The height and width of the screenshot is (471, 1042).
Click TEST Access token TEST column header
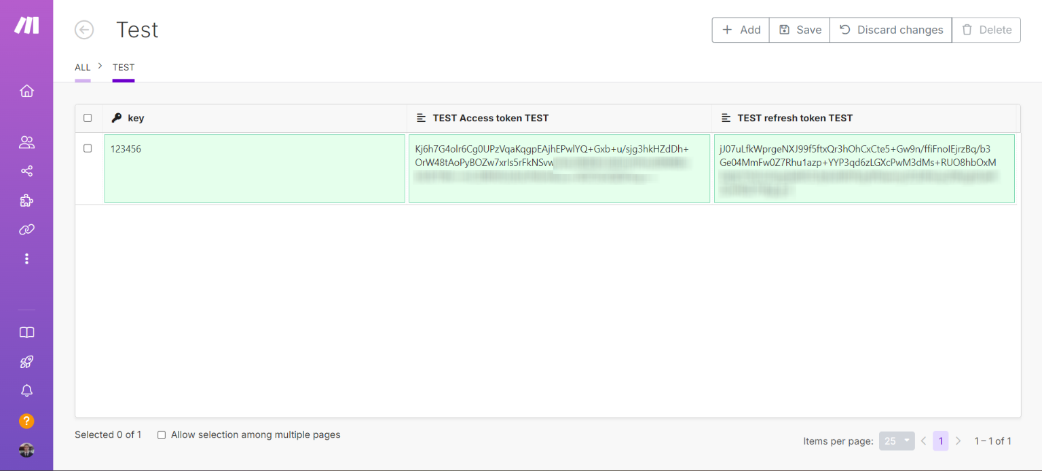[559, 118]
